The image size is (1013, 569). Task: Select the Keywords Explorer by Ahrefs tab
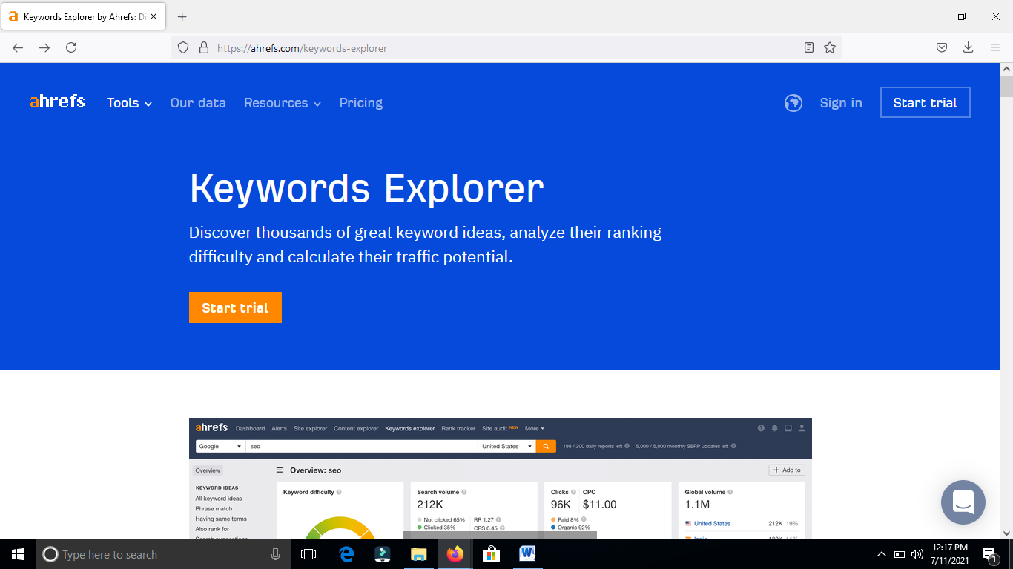click(x=83, y=16)
